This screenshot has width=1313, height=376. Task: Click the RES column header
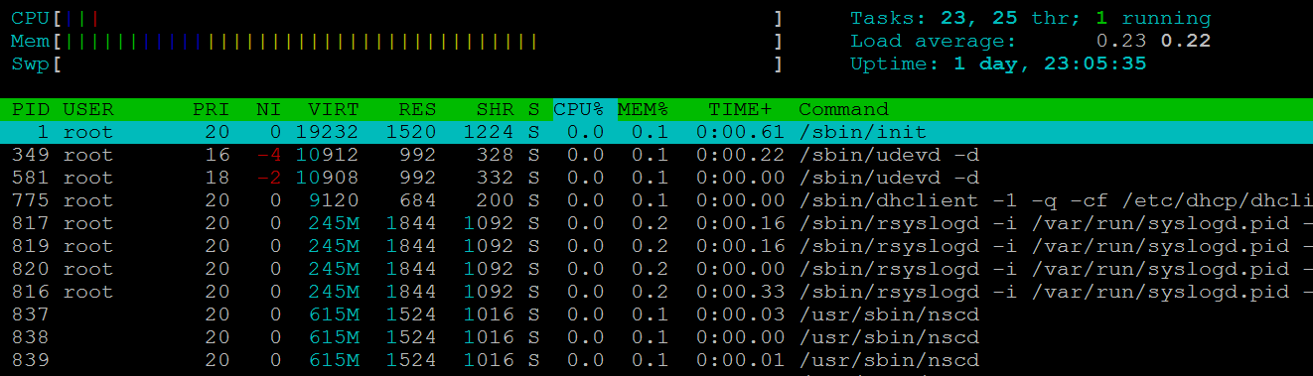coord(417,109)
